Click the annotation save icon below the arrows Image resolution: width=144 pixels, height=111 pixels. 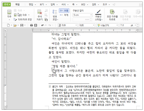pyautogui.click(x=46, y=20)
